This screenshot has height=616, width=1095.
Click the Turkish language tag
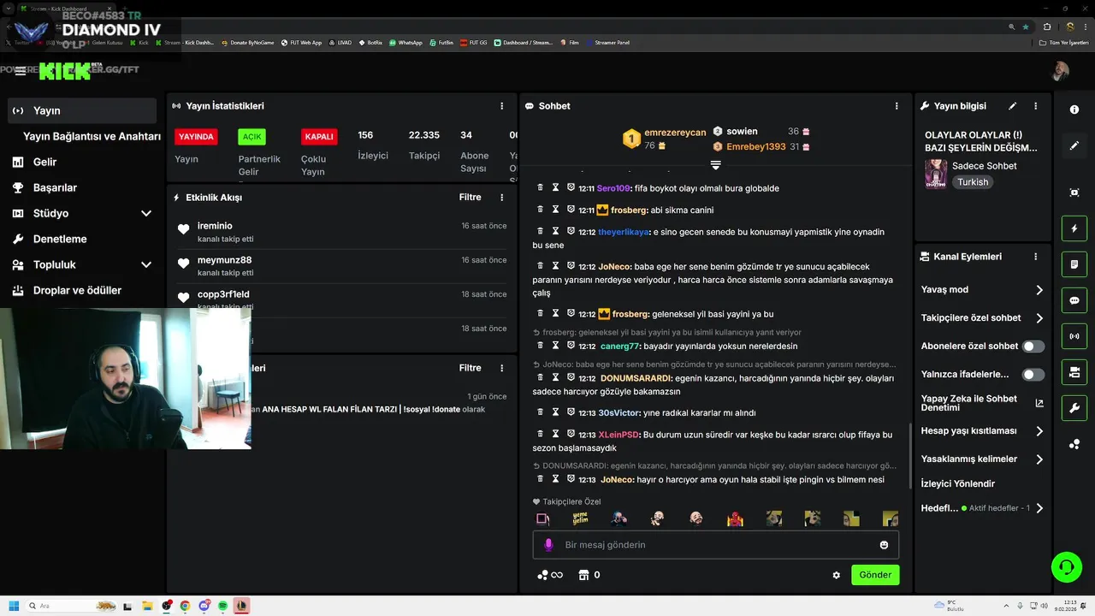click(973, 182)
